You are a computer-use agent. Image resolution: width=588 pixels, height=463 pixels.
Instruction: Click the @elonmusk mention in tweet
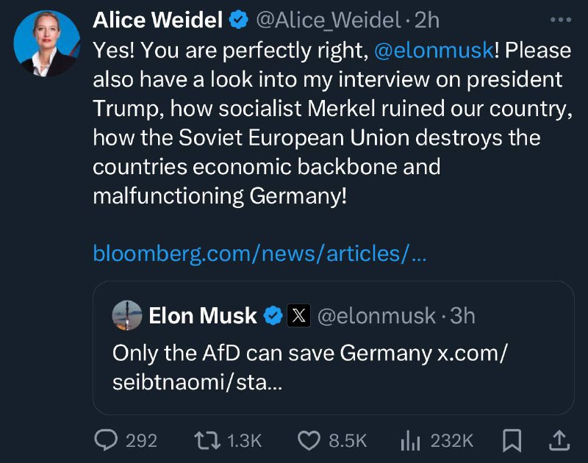pos(434,50)
